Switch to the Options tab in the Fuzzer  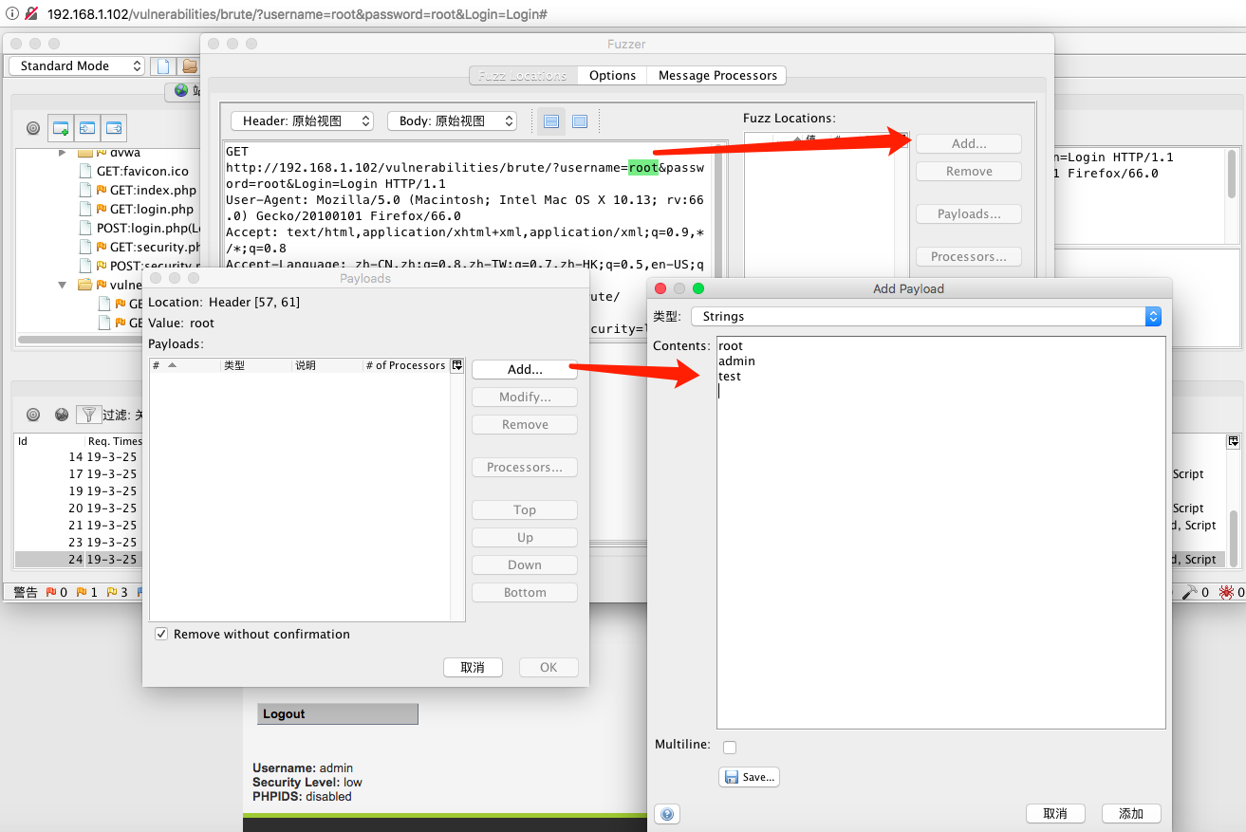pyautogui.click(x=611, y=75)
